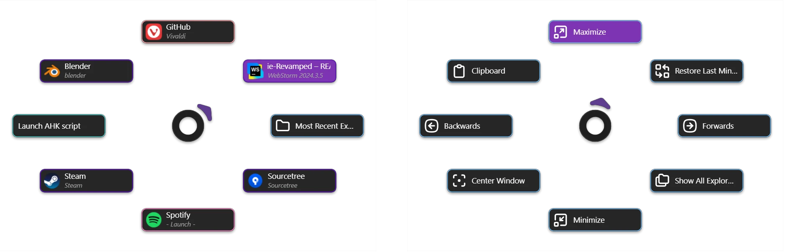Screen dimensions: 785x252
Task: Click the clipboard icon
Action: coord(459,71)
